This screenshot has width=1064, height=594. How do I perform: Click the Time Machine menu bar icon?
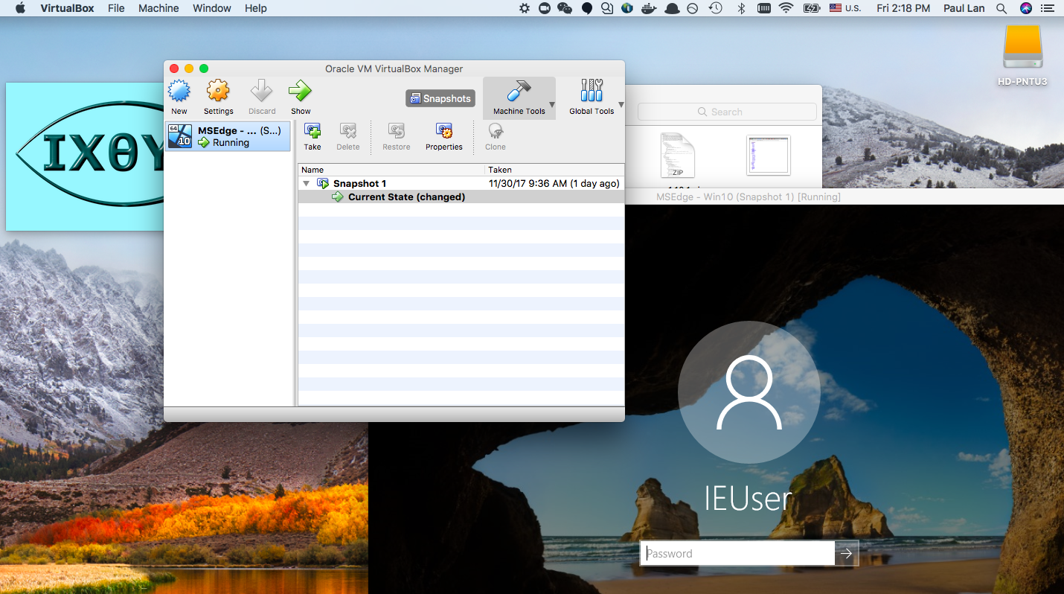pos(715,8)
